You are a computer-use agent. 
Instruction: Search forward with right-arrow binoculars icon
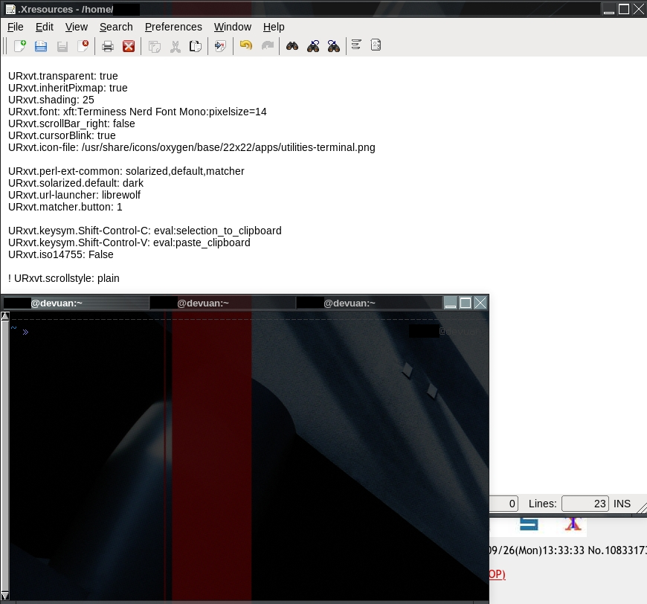[x=334, y=46]
